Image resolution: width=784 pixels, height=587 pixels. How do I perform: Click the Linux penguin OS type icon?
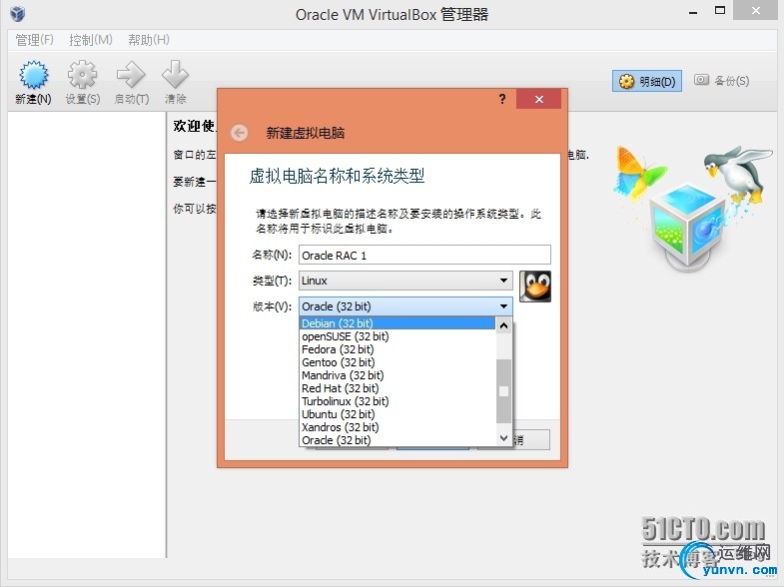pyautogui.click(x=535, y=287)
